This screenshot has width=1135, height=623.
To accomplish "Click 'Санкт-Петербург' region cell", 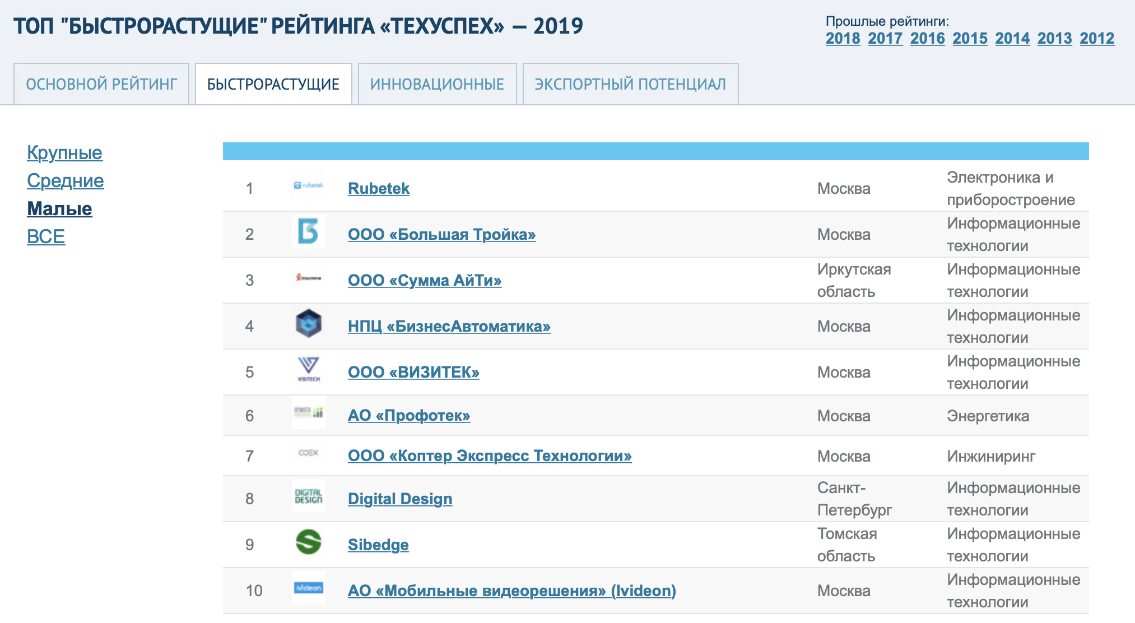I will tap(855, 499).
